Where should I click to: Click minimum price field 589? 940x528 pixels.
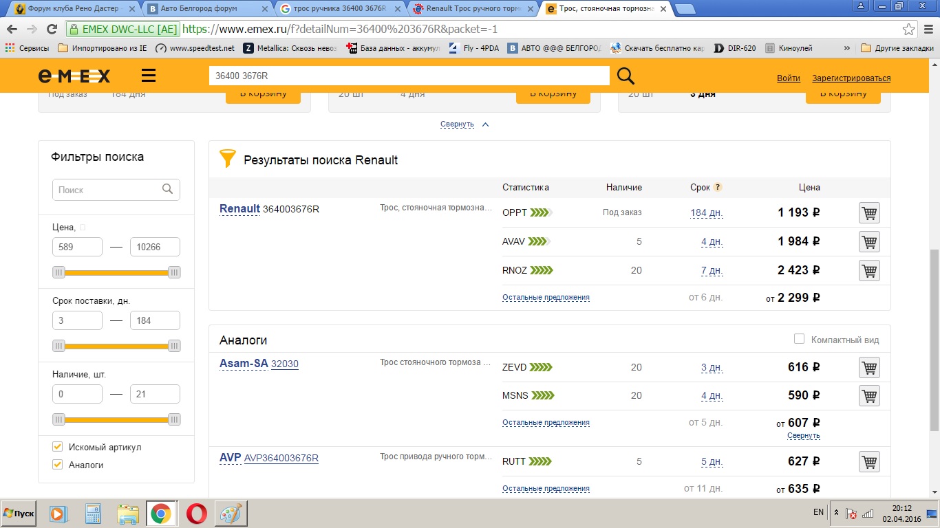click(77, 247)
